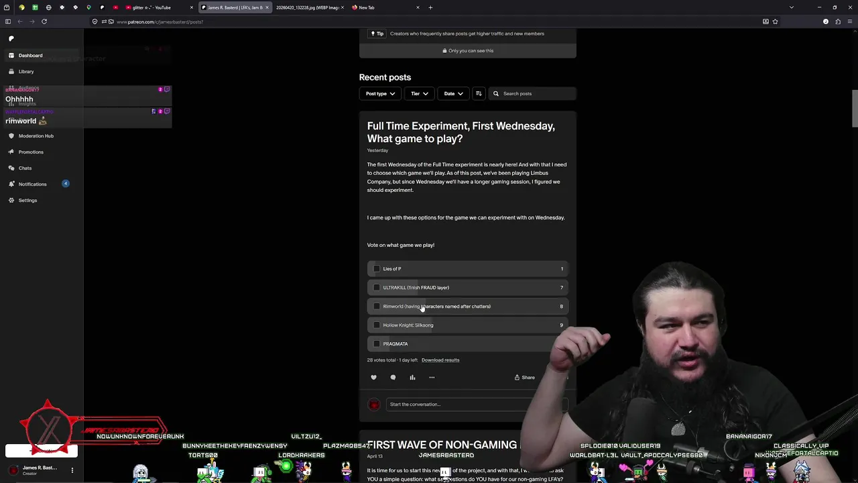Screen dimensions: 858x483
Task: Open James R. Basterd creator three-dot menu
Action: 72,470
